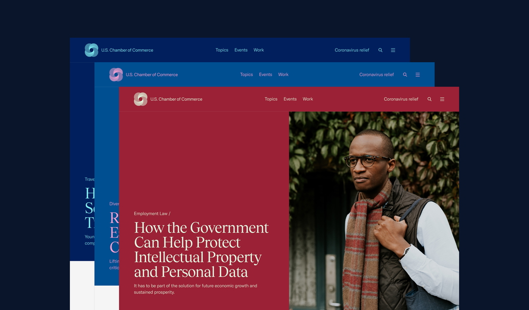Click the photo of man with scarf

[x=374, y=211]
